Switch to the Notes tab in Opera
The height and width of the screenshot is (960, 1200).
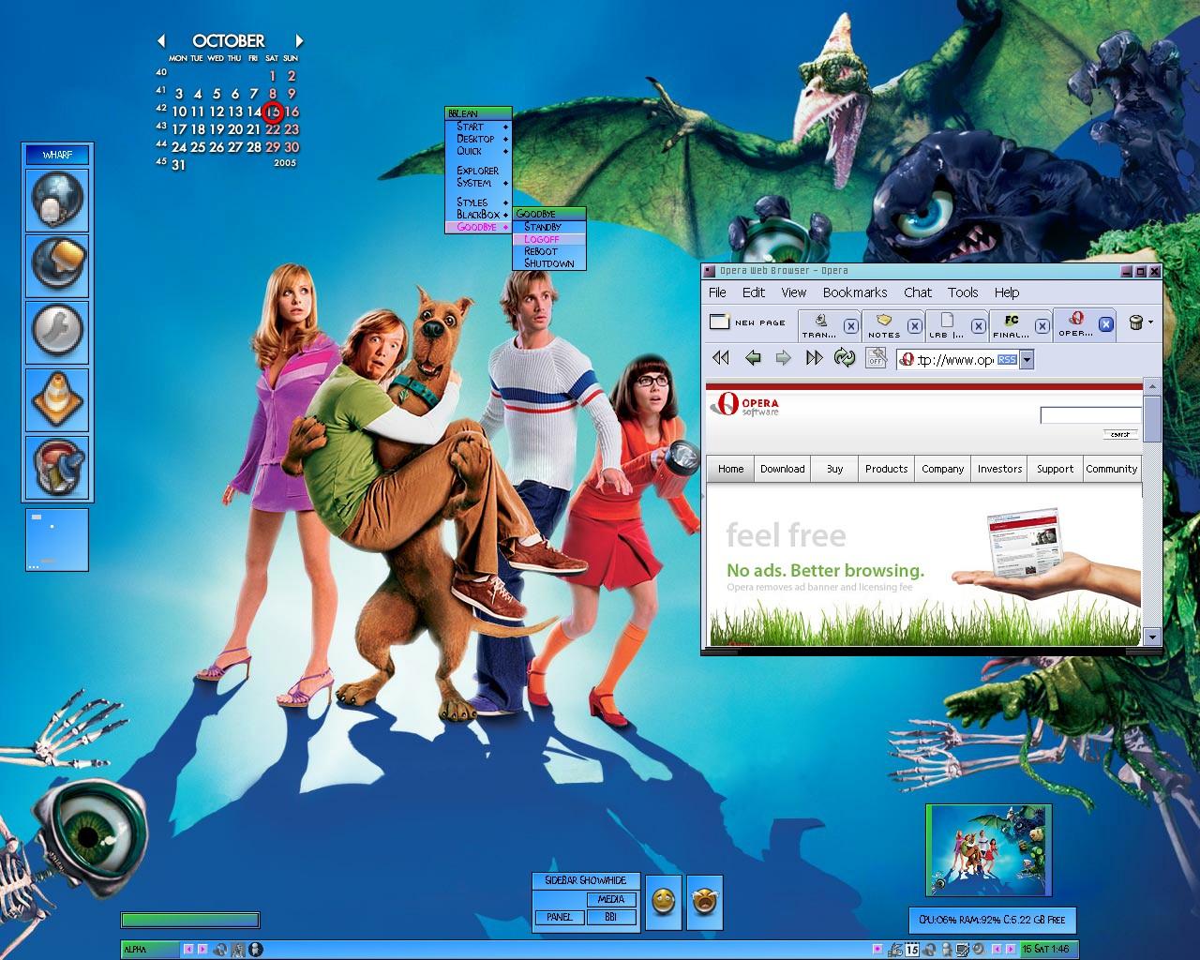[884, 326]
